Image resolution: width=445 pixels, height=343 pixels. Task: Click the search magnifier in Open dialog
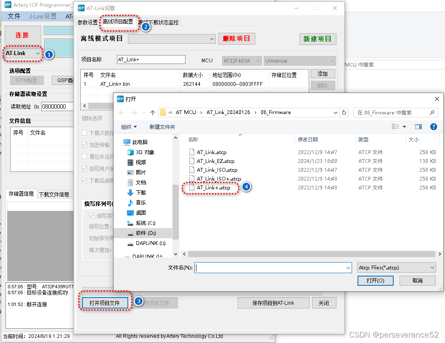(x=432, y=113)
